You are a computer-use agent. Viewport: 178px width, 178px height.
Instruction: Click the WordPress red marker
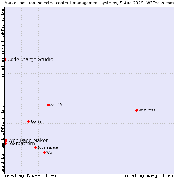(x=136, y=110)
